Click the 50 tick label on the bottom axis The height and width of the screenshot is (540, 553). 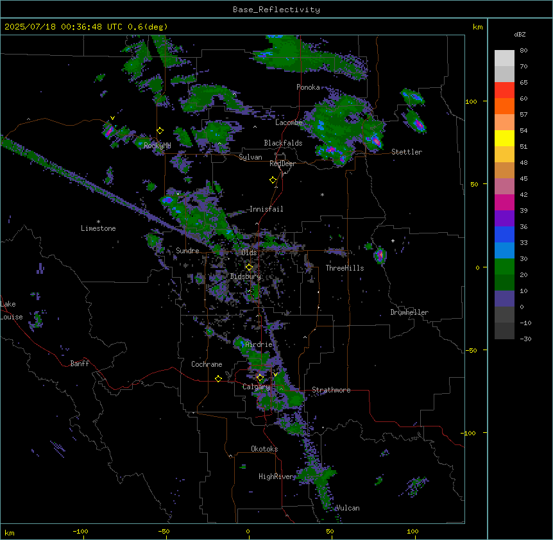click(x=330, y=531)
